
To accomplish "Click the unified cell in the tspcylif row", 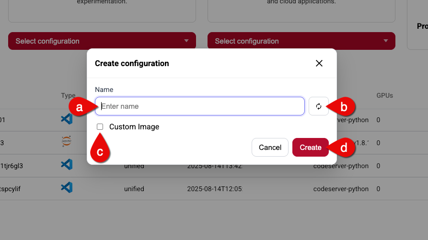I will pyautogui.click(x=134, y=189).
